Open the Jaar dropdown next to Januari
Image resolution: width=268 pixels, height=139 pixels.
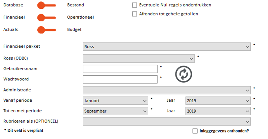point(218,100)
